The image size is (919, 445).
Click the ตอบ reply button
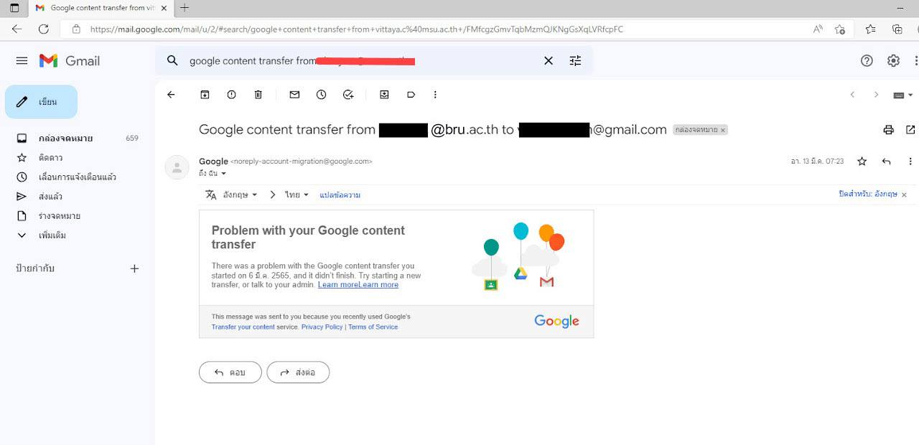tap(230, 373)
